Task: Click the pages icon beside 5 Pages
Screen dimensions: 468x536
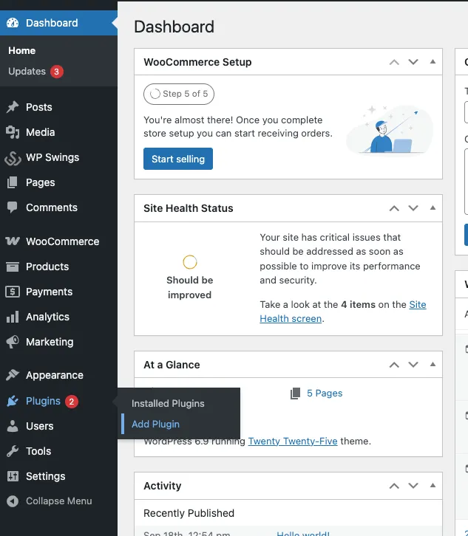Action: pyautogui.click(x=296, y=394)
